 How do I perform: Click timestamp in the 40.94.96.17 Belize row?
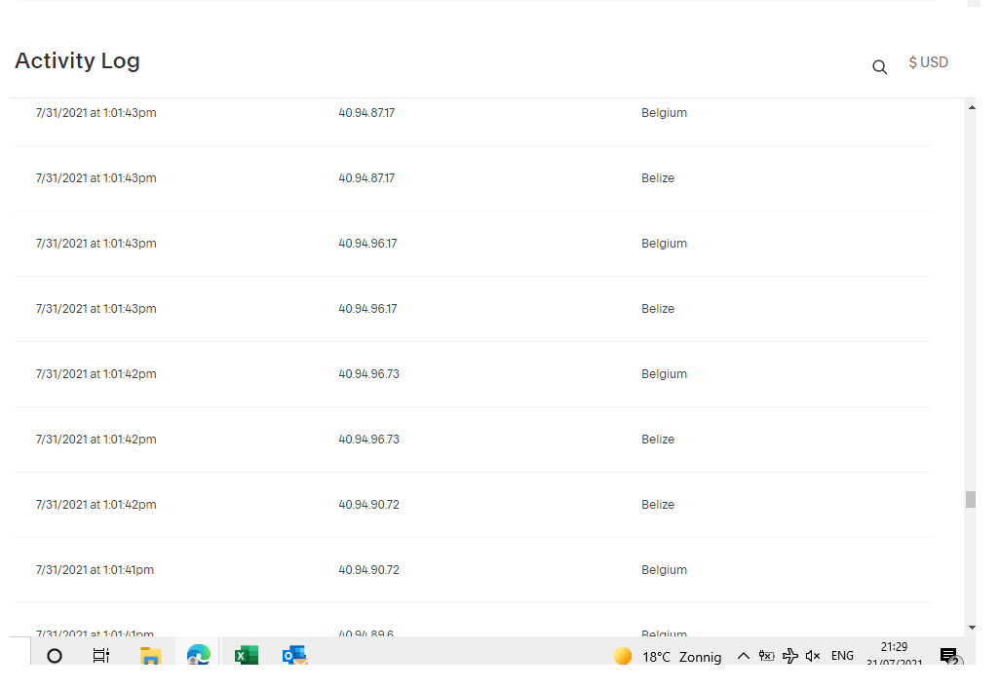coord(96,309)
